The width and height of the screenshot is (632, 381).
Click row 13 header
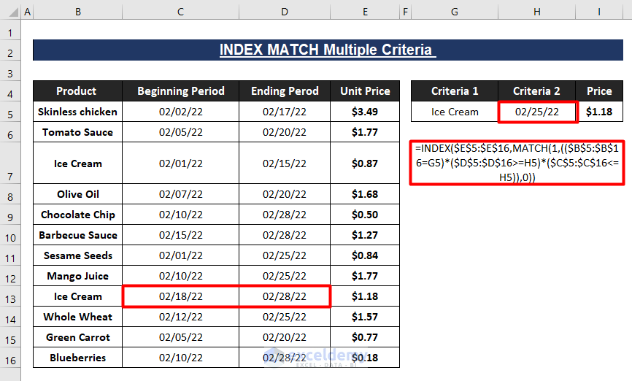point(10,296)
